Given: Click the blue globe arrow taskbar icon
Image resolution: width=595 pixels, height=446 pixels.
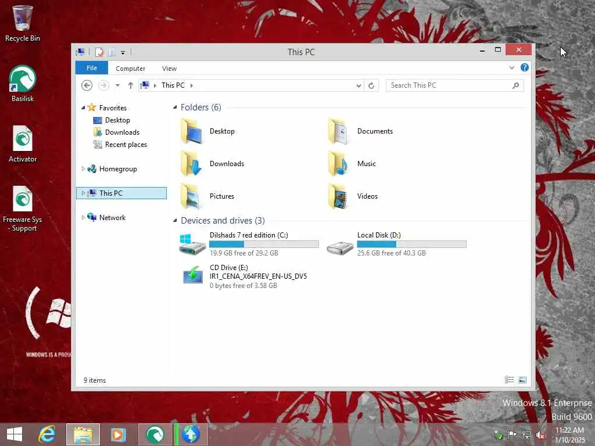Looking at the screenshot, I should point(191,434).
